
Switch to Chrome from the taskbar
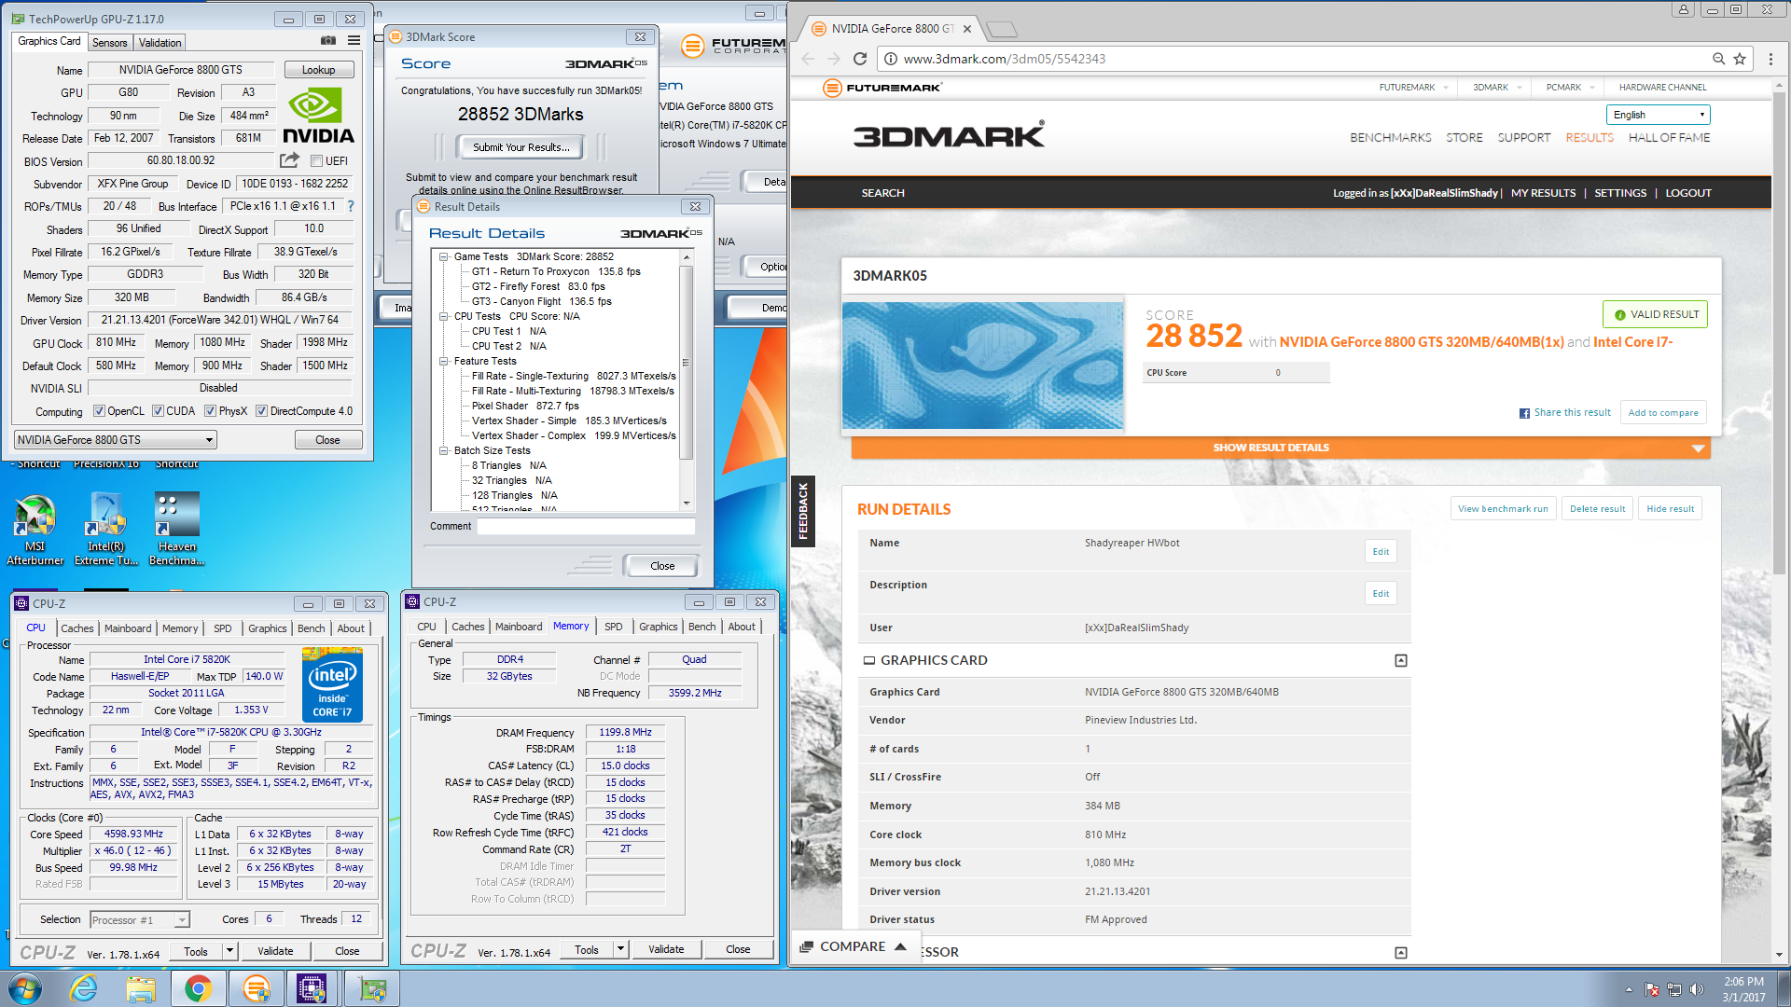point(198,988)
